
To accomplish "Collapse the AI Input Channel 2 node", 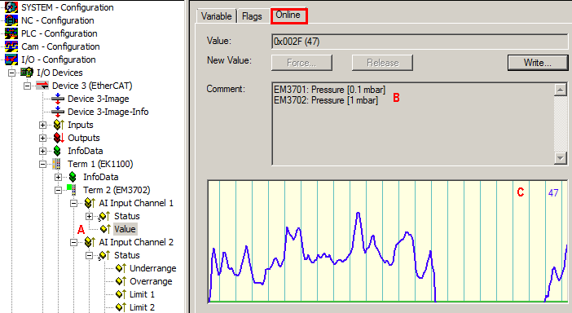I will pos(73,242).
